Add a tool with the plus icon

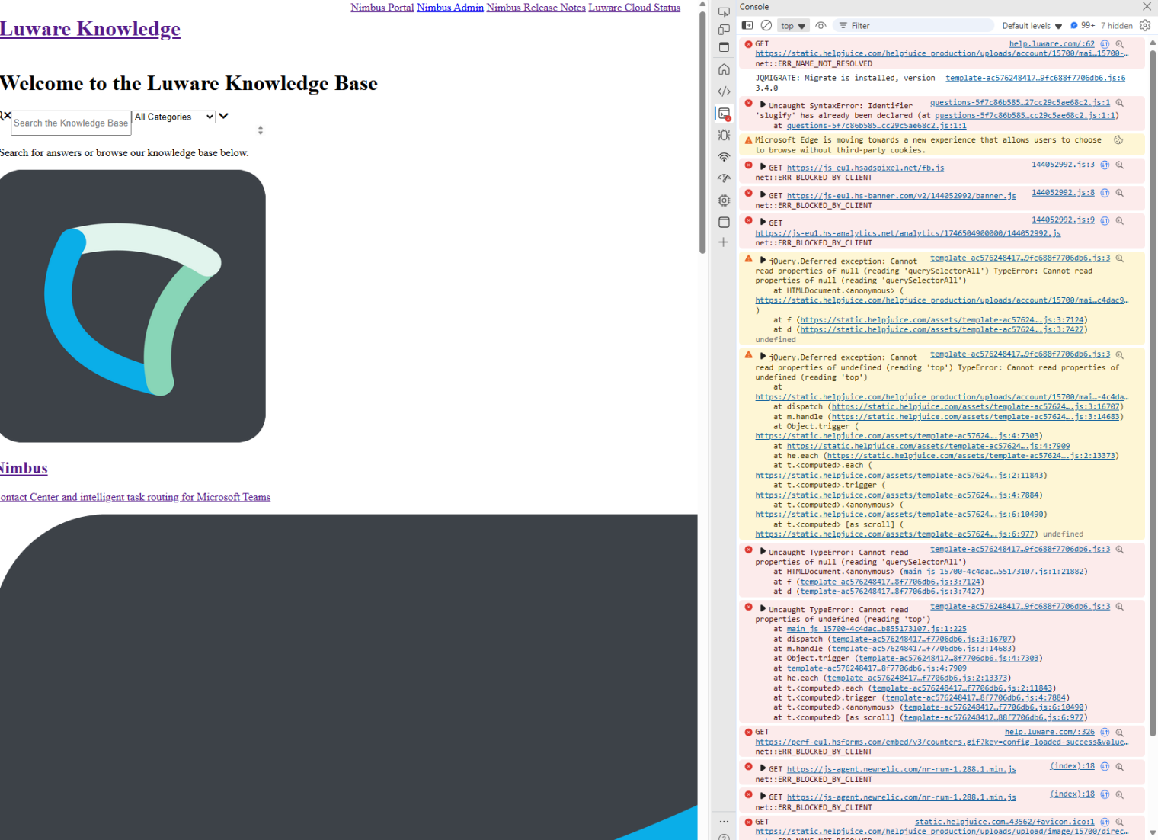point(724,242)
